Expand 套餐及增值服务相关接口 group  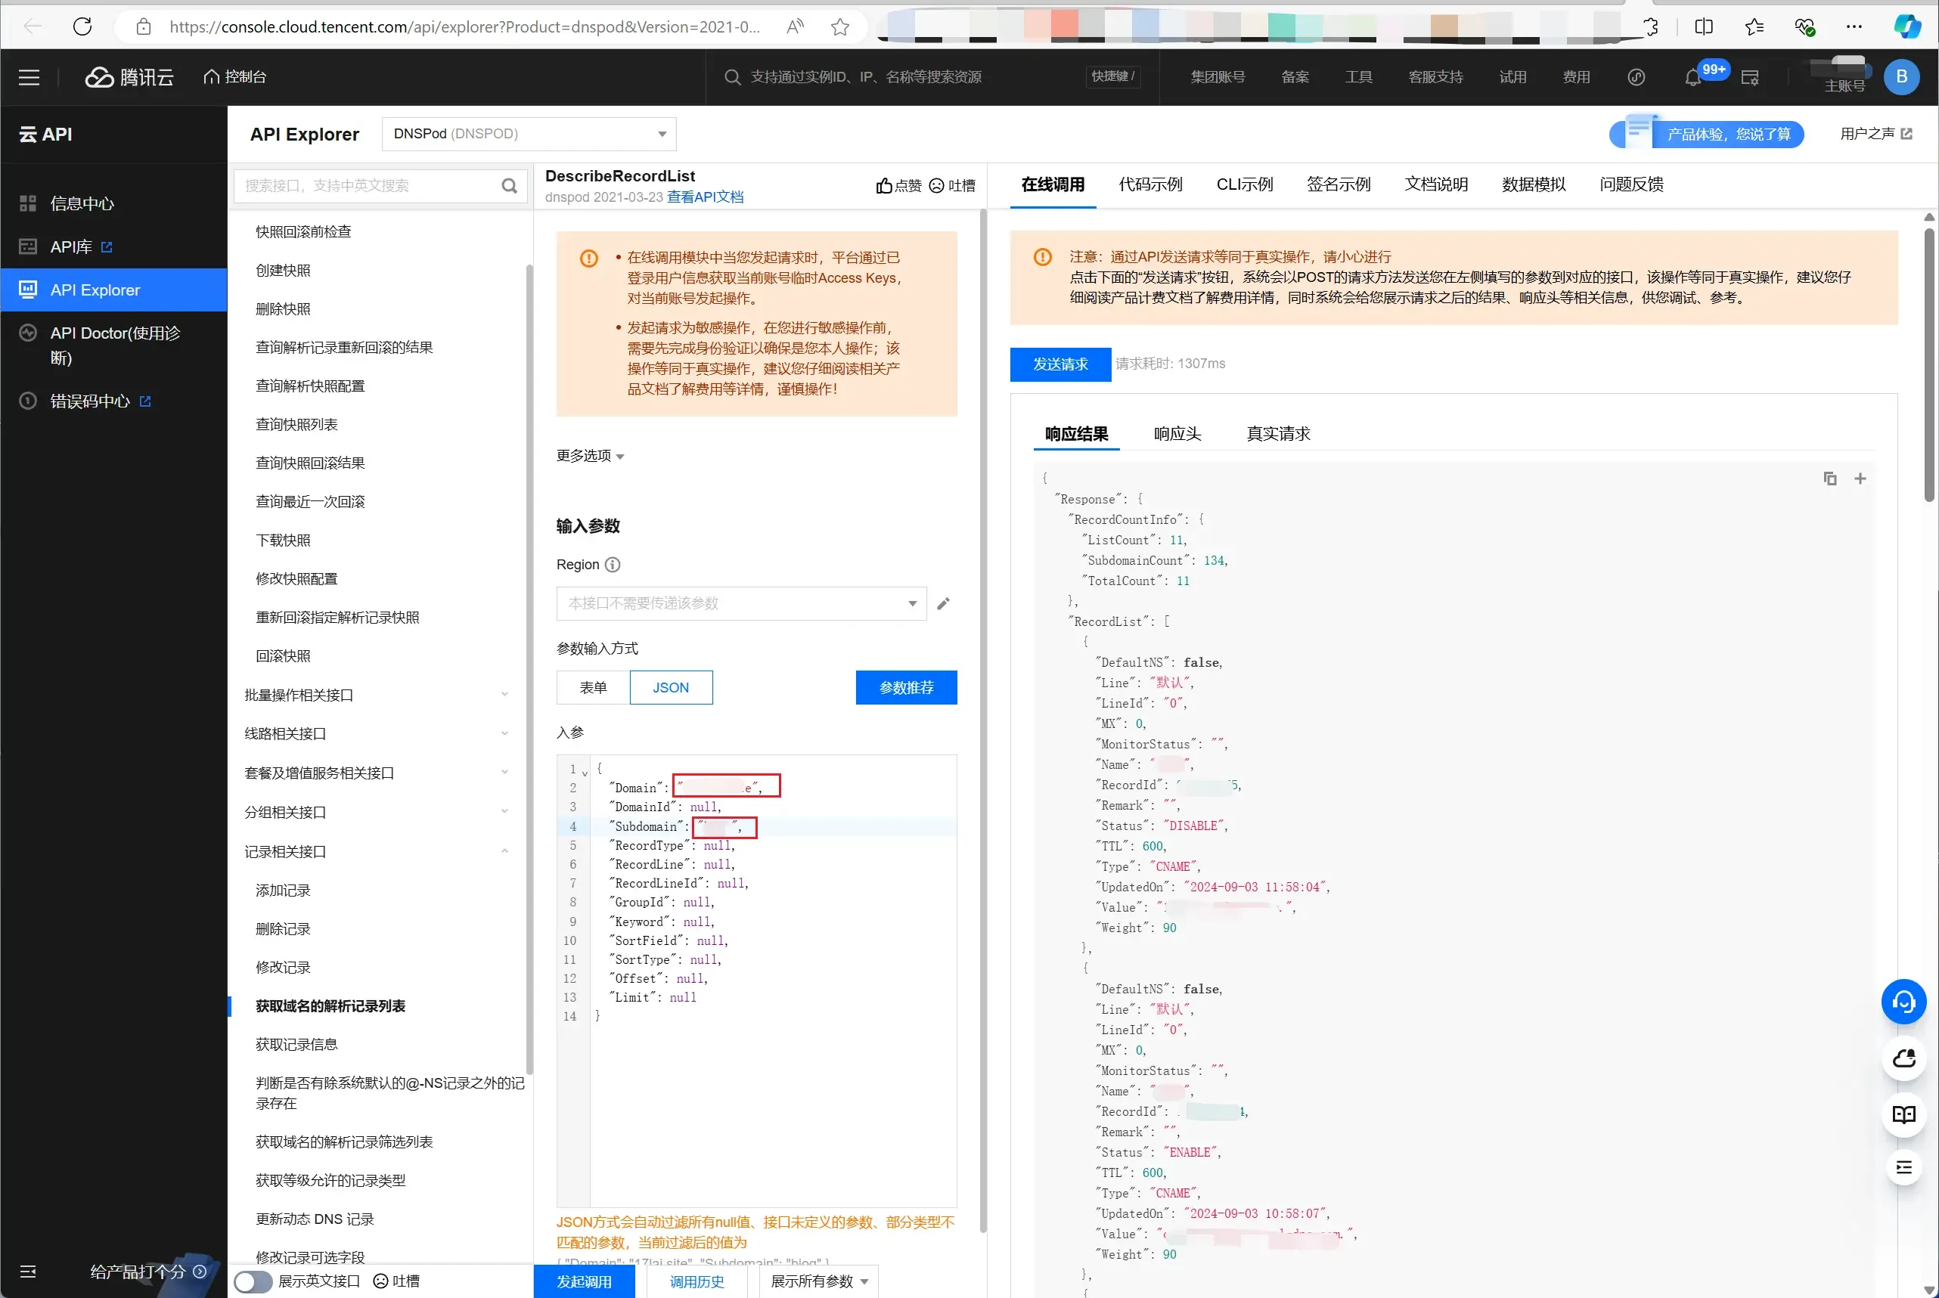pos(377,773)
